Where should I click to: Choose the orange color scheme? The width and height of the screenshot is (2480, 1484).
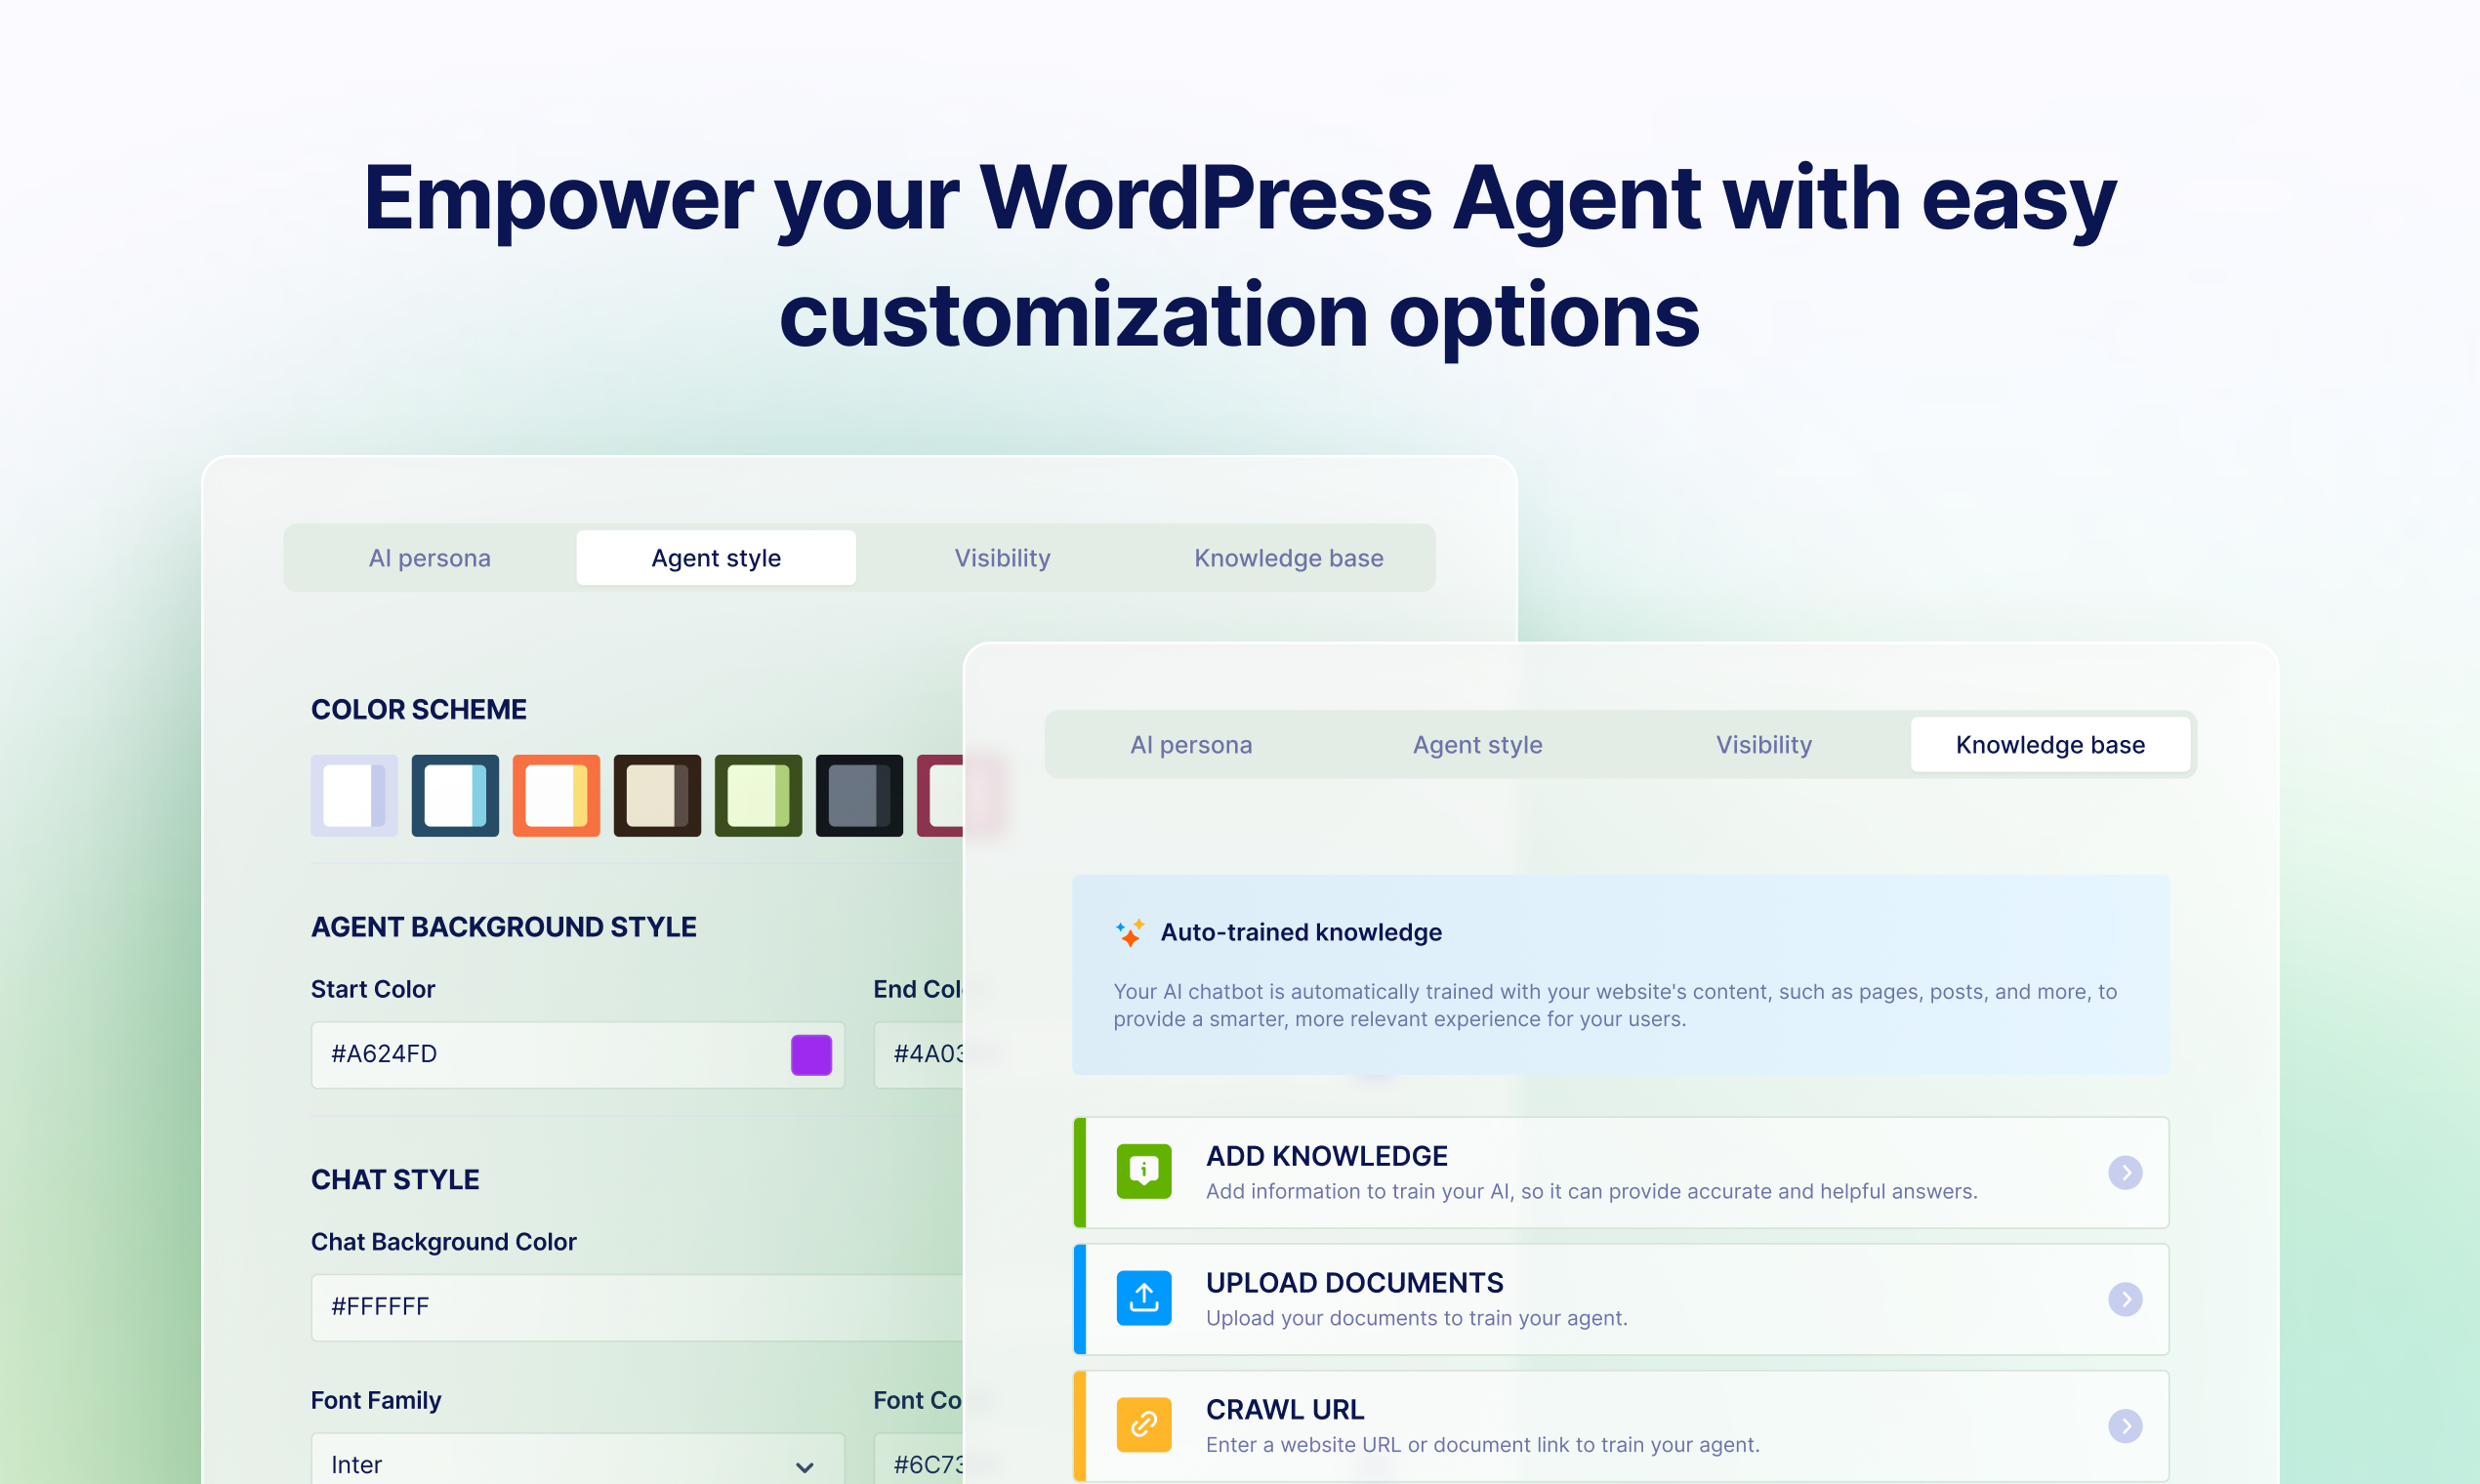point(556,796)
